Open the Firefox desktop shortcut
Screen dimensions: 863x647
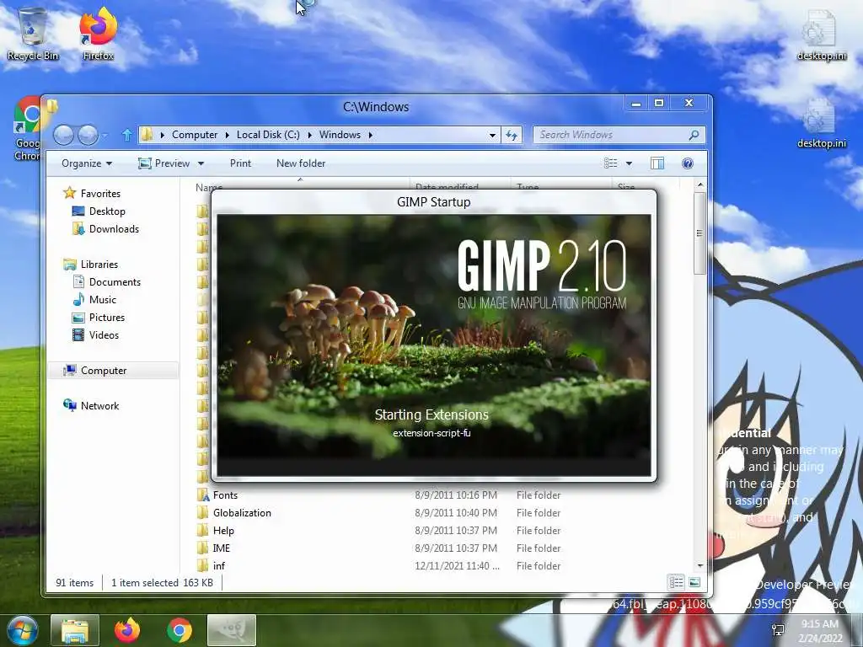(x=98, y=33)
